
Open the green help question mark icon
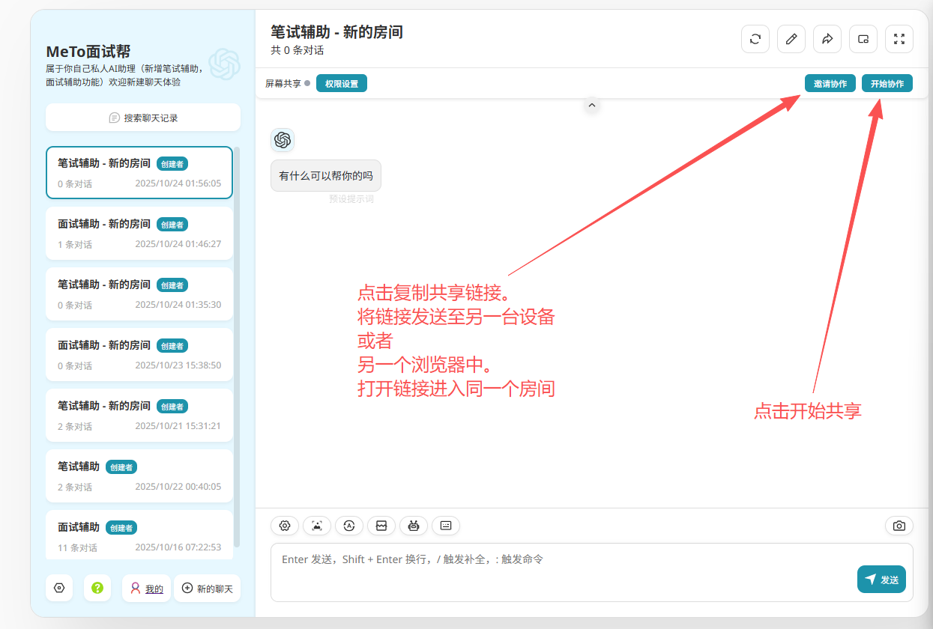click(x=97, y=588)
